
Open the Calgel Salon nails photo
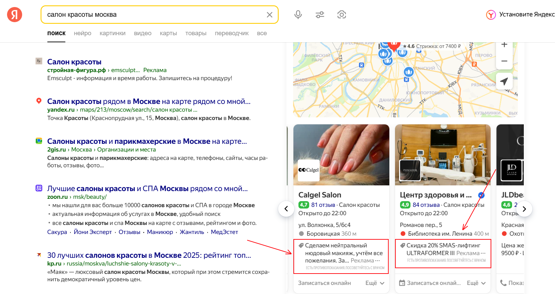click(x=341, y=155)
